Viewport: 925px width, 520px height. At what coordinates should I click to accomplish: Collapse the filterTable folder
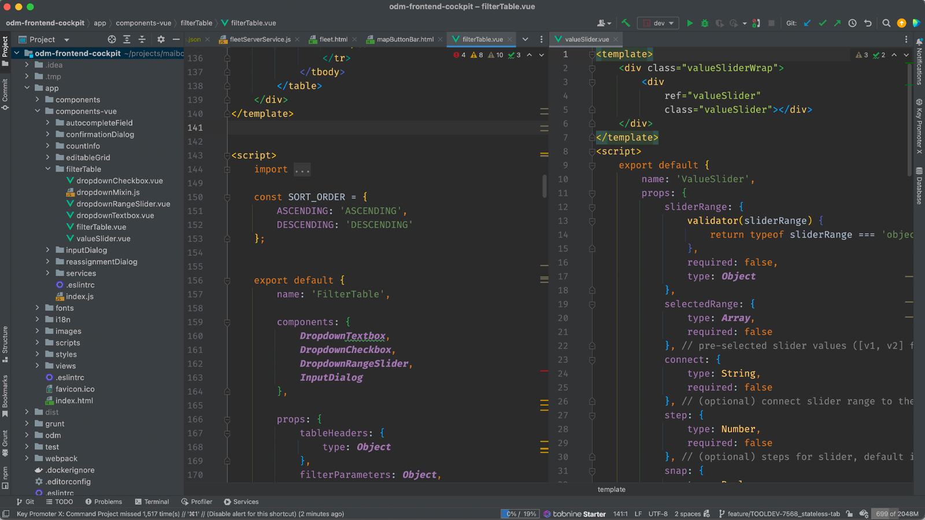click(48, 169)
